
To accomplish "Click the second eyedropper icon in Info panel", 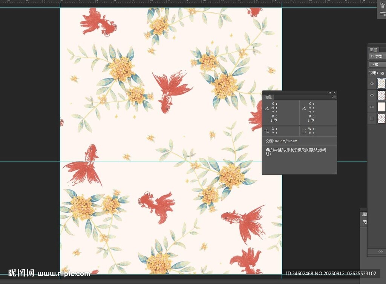I will (304, 108).
